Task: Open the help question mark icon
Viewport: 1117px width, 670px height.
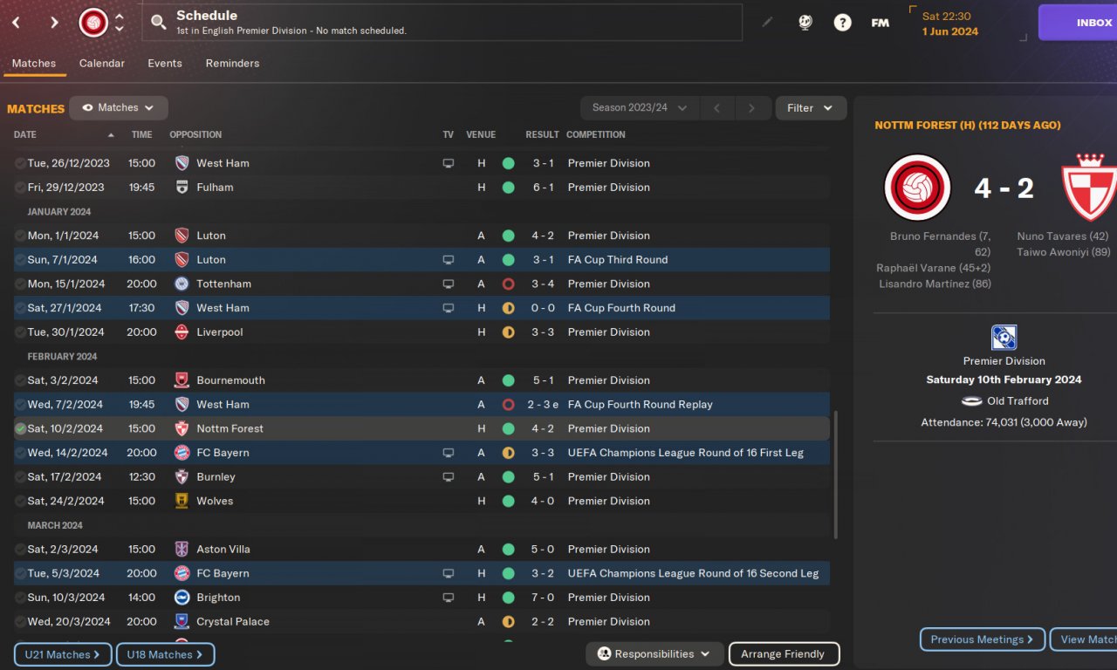Action: tap(842, 23)
